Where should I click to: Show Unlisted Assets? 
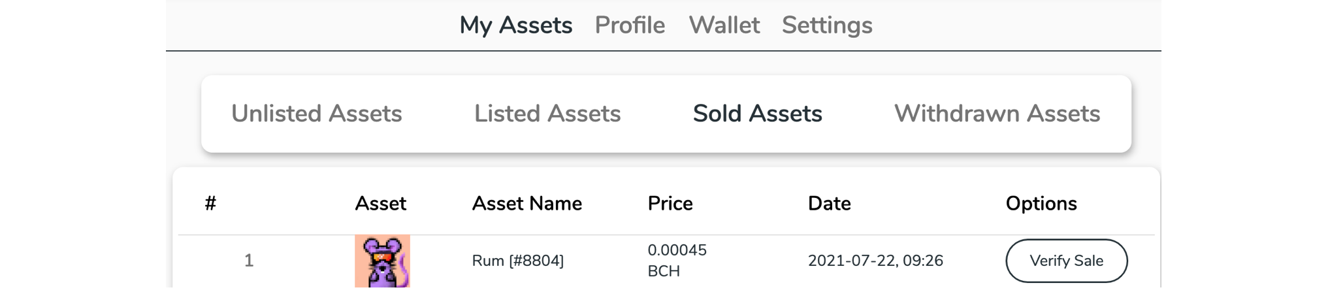(317, 114)
